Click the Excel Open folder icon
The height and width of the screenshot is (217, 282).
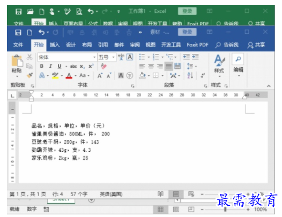coord(30,12)
